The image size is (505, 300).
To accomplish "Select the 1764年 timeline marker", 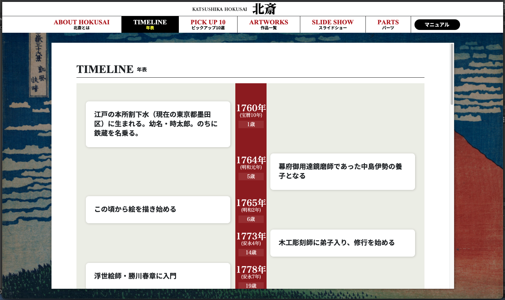I will click(251, 160).
